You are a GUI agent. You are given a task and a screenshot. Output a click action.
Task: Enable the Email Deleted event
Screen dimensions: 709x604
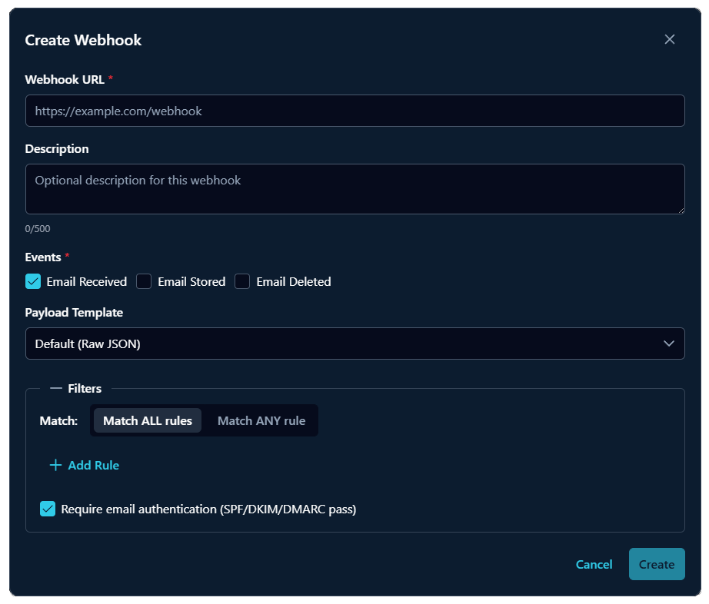pyautogui.click(x=242, y=281)
